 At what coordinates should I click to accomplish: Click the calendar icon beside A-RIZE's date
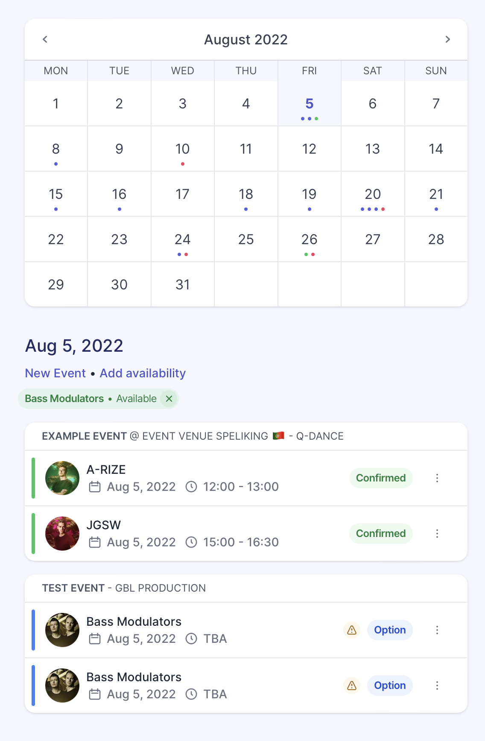click(x=95, y=487)
